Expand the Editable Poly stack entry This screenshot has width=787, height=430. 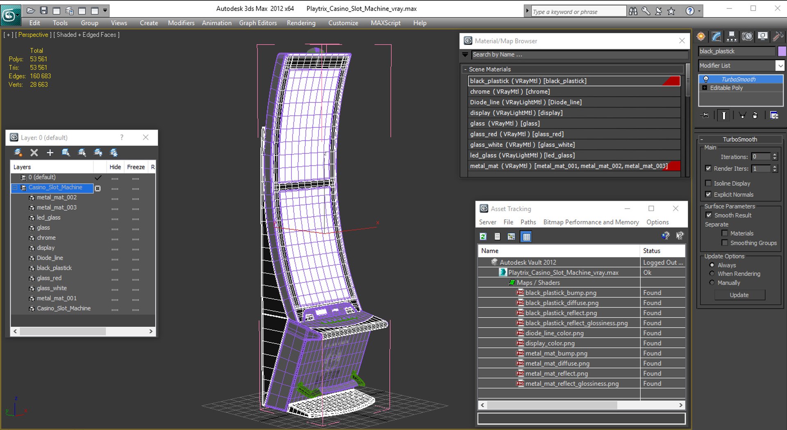point(705,88)
